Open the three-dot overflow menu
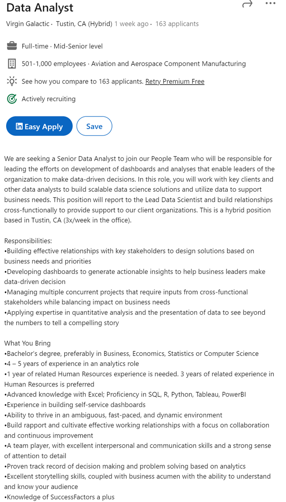This screenshot has width=286, height=502. pos(270,4)
